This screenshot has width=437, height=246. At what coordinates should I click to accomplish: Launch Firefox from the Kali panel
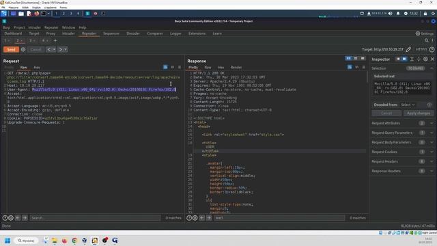point(37,14)
